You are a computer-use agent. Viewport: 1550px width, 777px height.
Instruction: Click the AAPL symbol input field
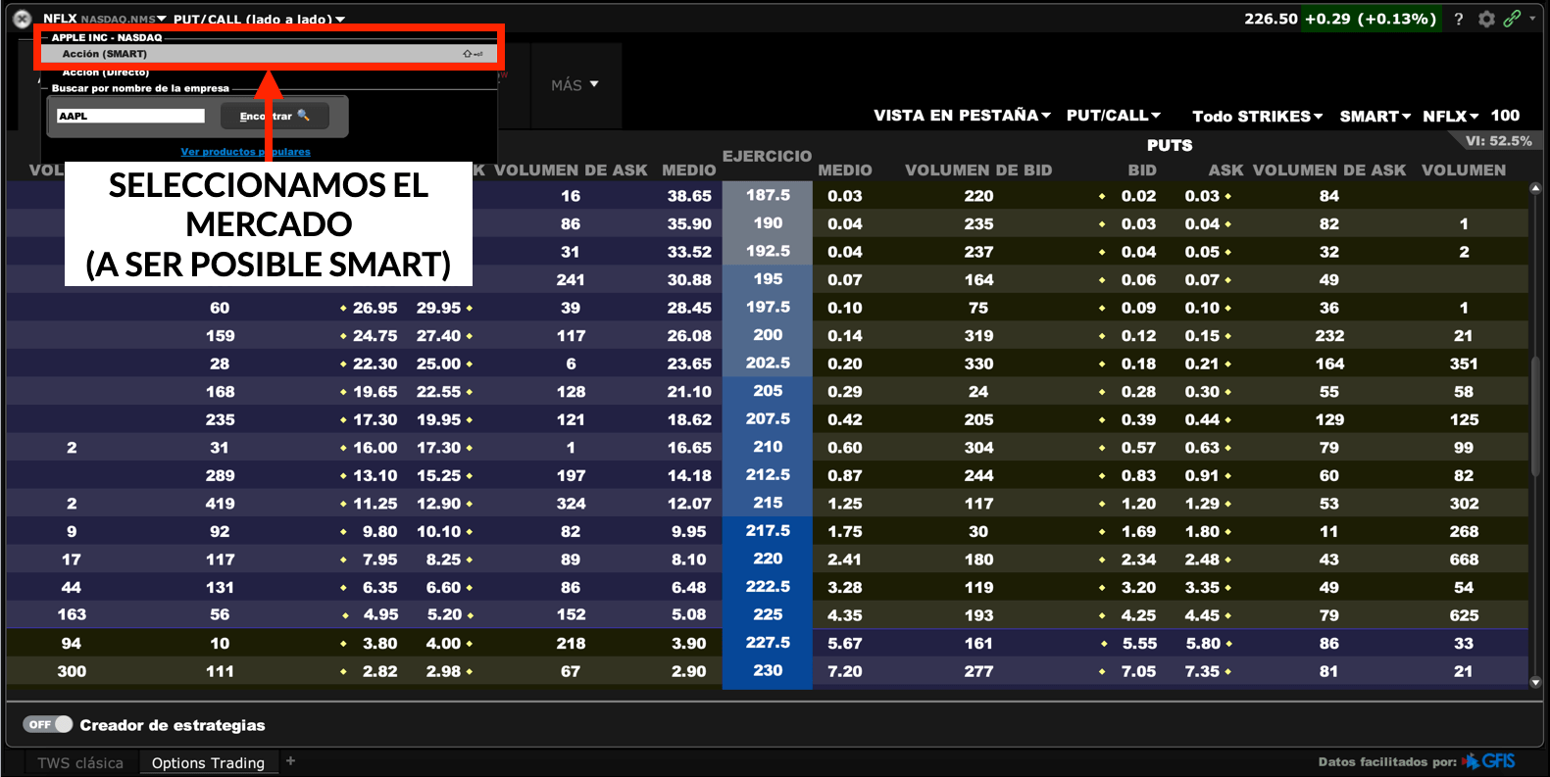(130, 116)
